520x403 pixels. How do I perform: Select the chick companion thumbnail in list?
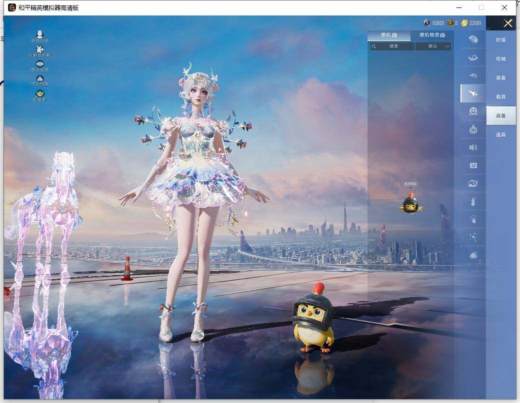[x=410, y=203]
